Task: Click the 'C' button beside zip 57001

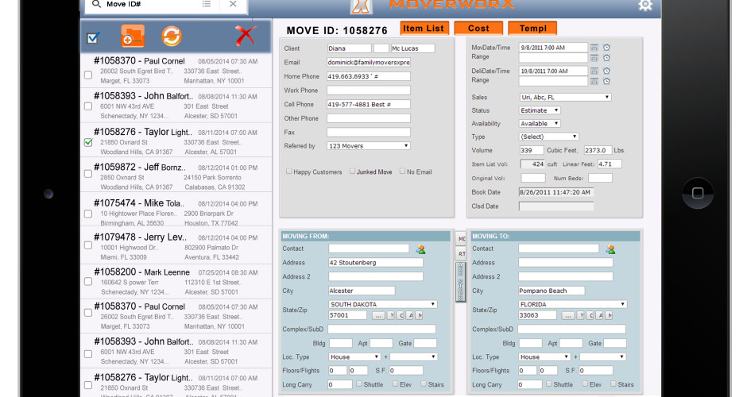Action: tap(401, 315)
